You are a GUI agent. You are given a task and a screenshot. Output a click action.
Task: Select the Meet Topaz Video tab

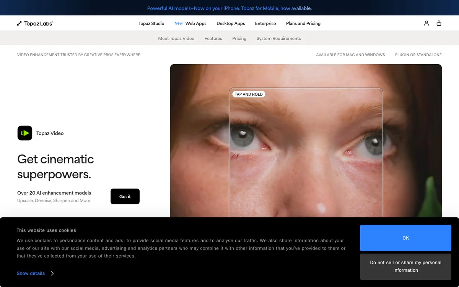click(176, 38)
